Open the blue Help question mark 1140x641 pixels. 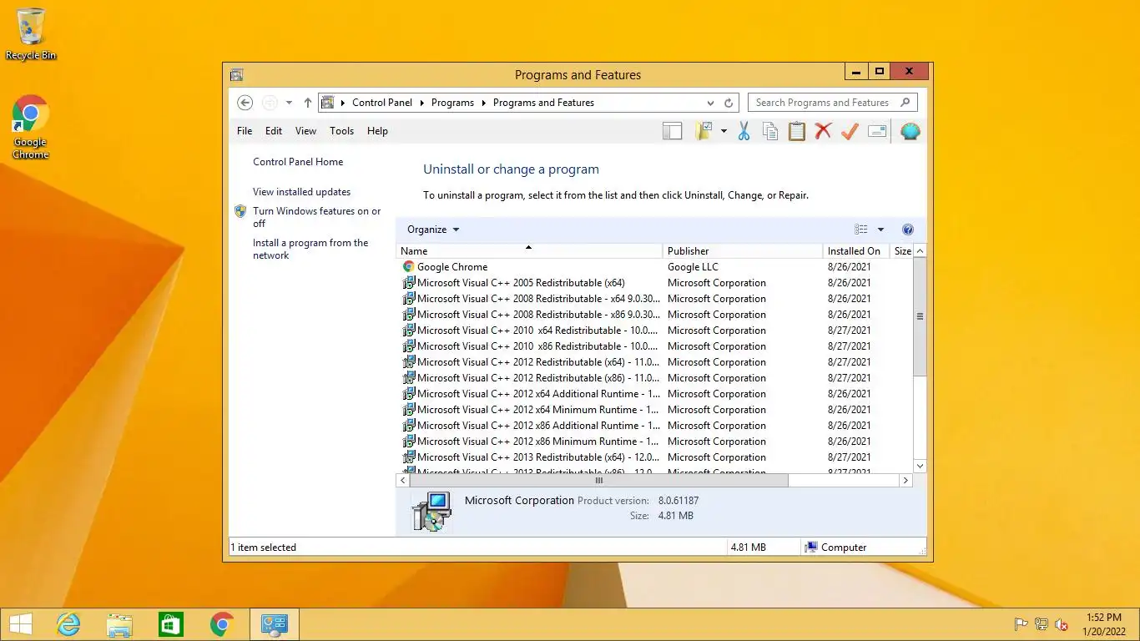[908, 230]
